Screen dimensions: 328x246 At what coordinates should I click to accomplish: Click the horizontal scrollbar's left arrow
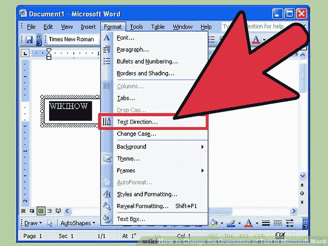67,211
